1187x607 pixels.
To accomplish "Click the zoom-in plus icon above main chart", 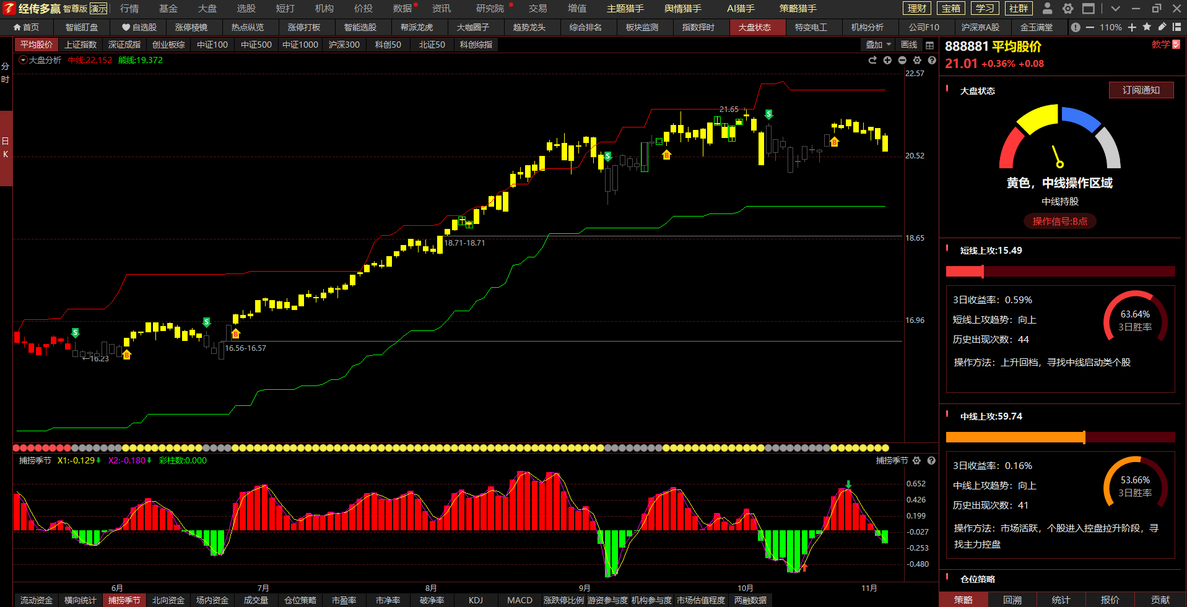I will click(887, 60).
